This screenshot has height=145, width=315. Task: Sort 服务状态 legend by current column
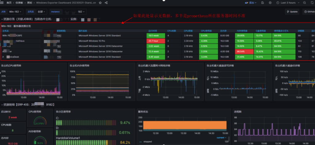[x=221, y=138]
